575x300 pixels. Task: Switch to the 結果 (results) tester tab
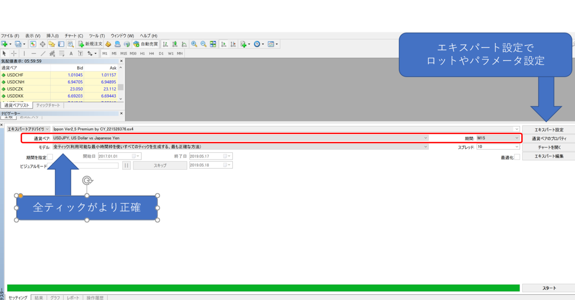[x=39, y=298]
